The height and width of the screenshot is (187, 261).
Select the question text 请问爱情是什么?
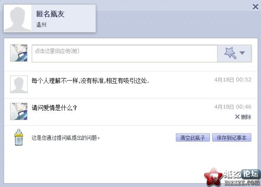coord(54,108)
